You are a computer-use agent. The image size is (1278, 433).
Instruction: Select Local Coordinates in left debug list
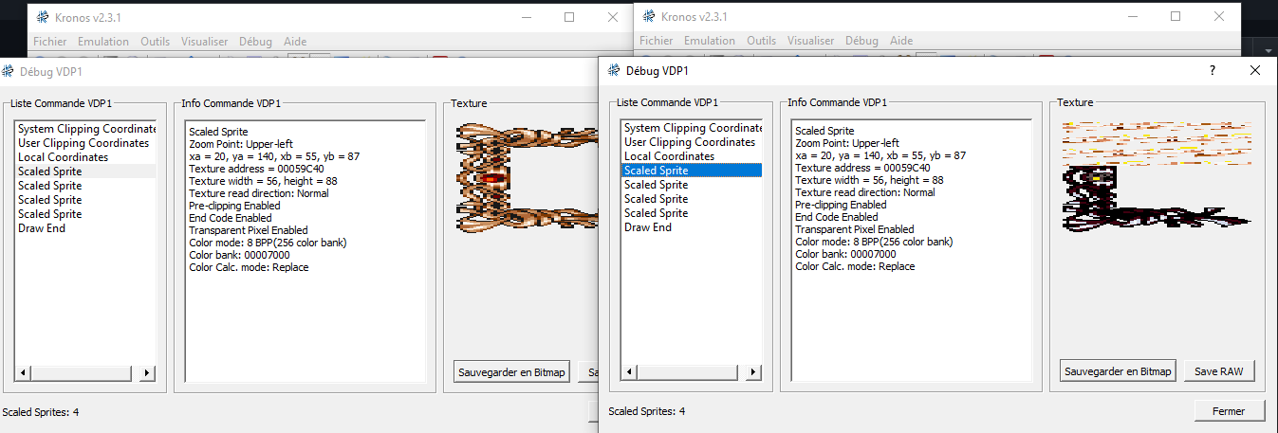(86, 157)
